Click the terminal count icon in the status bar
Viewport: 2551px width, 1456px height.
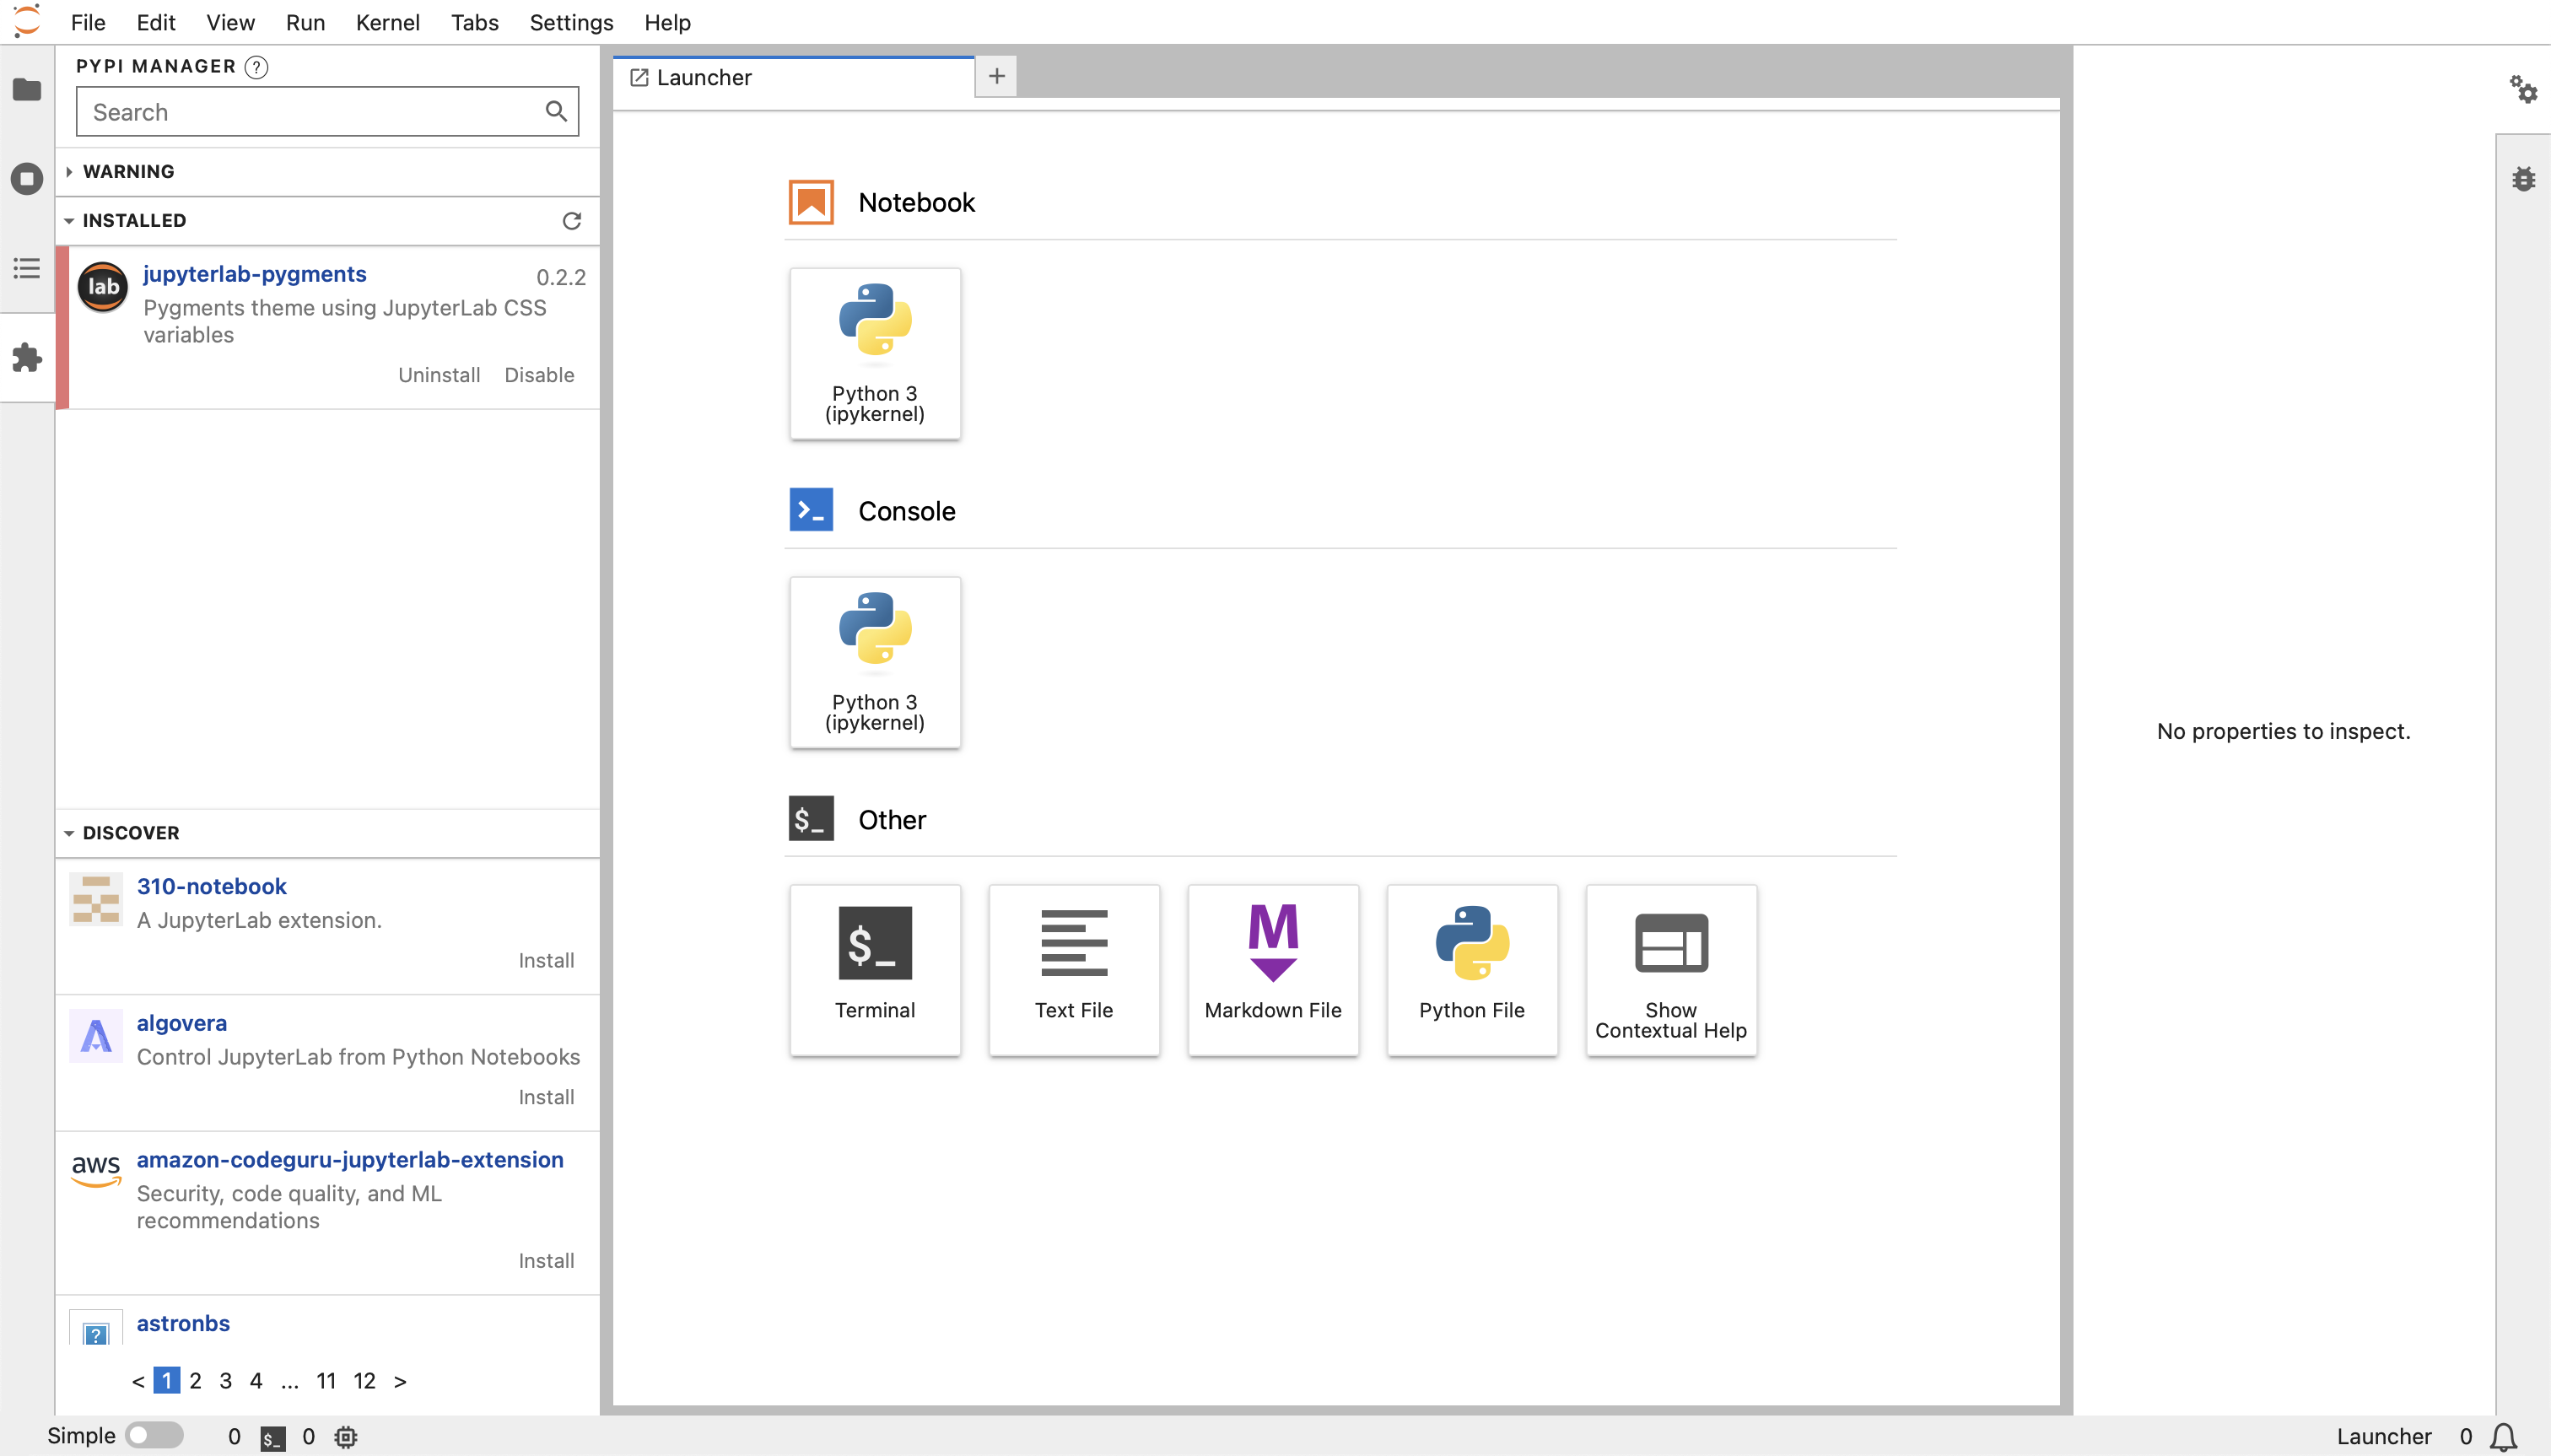[x=272, y=1438]
